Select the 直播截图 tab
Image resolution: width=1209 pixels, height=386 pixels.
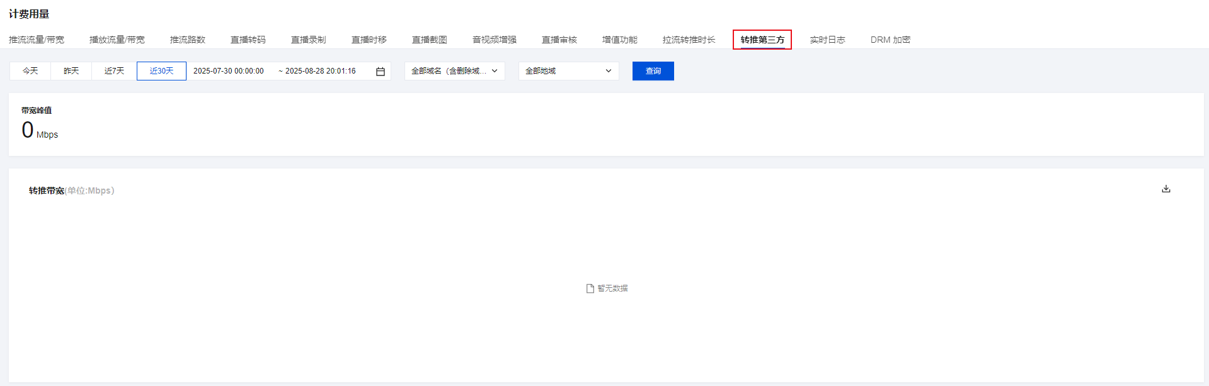[430, 40]
